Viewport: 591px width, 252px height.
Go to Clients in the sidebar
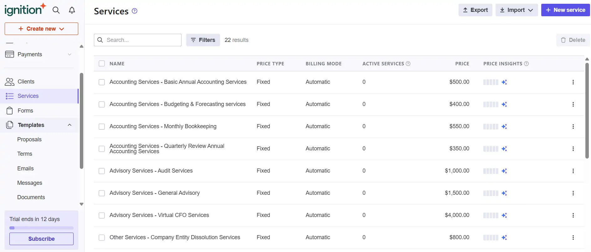tap(26, 82)
